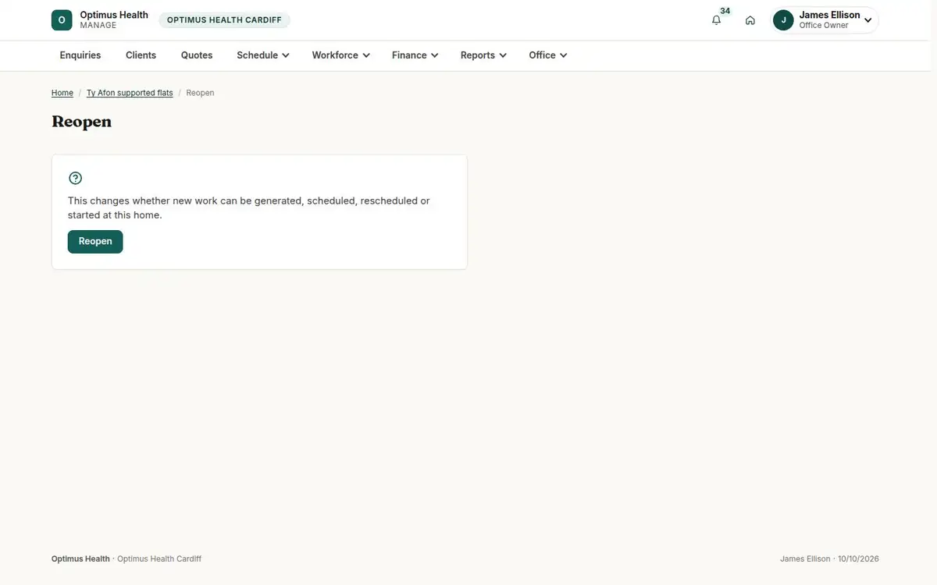Click the footer text 'Optimus Health Cardiff'
The width and height of the screenshot is (937, 585).
click(159, 559)
